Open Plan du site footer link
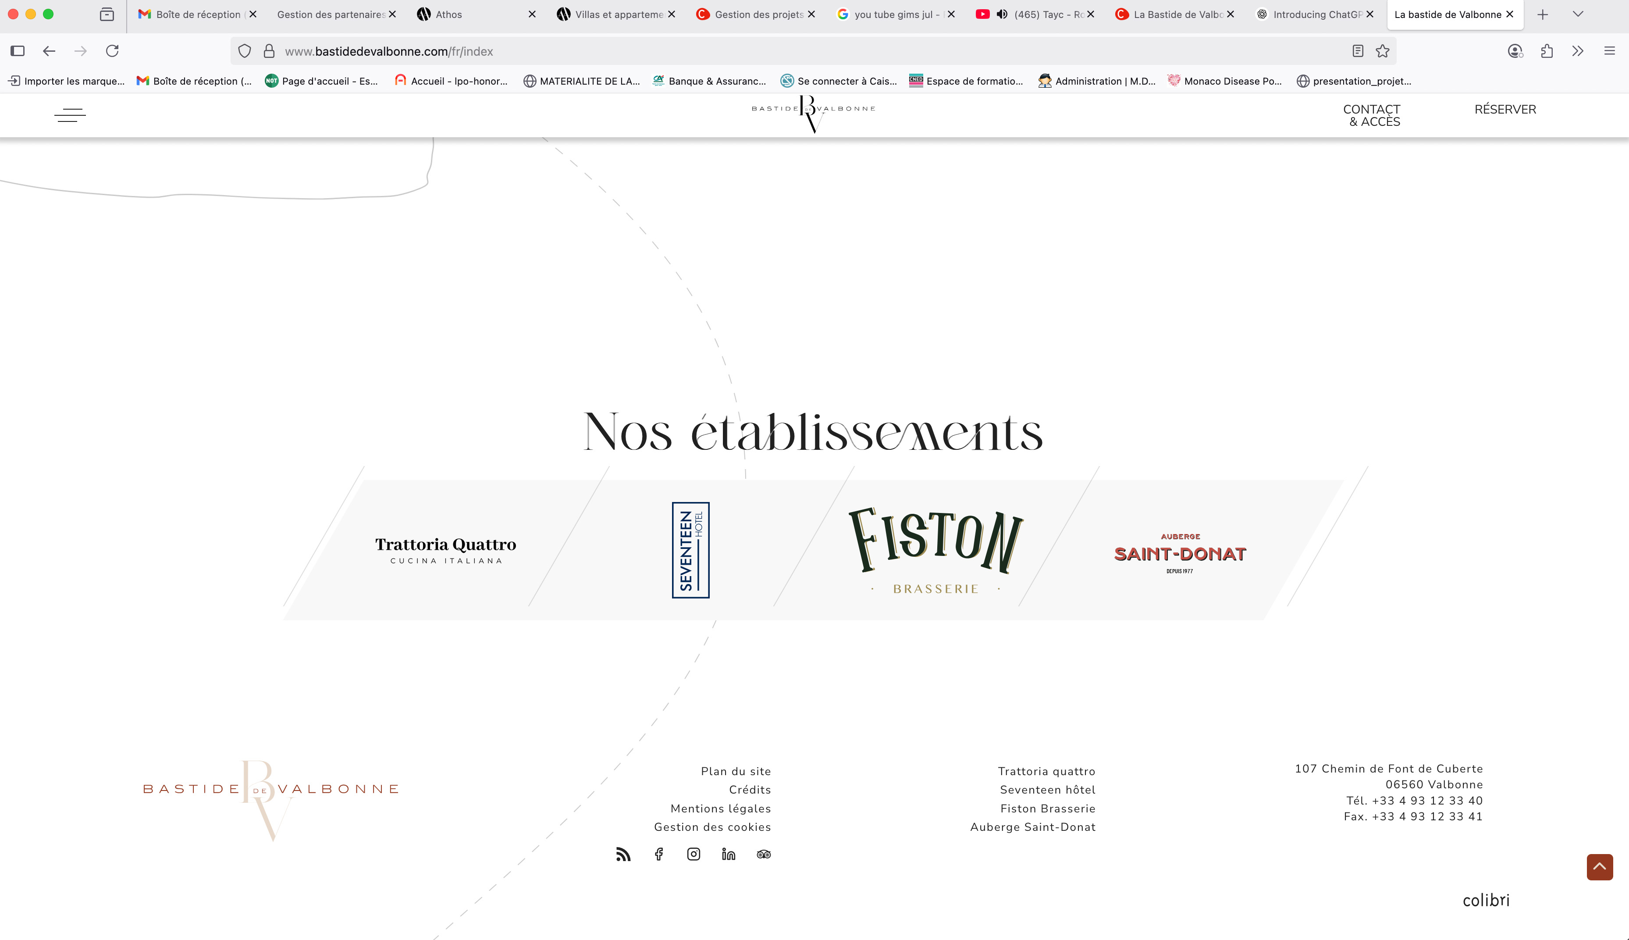The height and width of the screenshot is (940, 1629). [736, 771]
